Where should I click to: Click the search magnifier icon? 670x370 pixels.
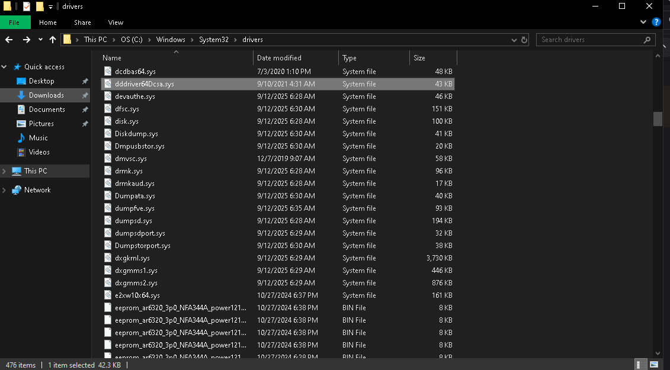click(x=647, y=40)
